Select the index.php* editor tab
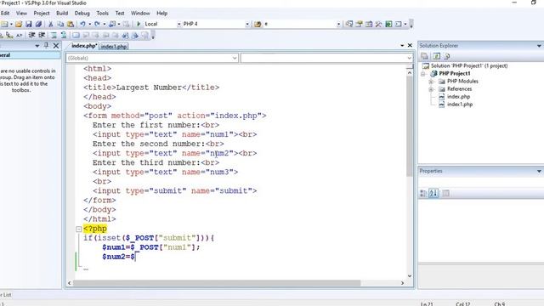The image size is (544, 306). (x=84, y=46)
